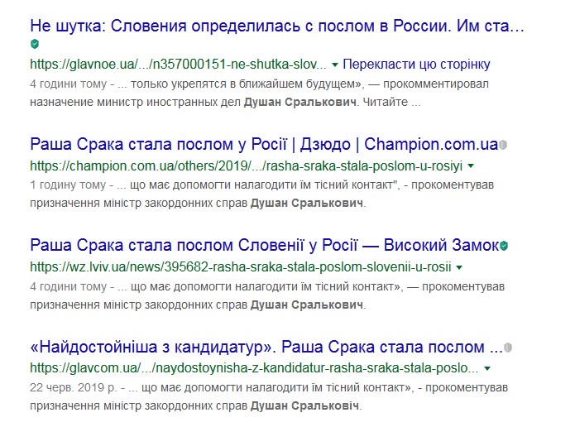Expand the arrow next to the wz.lviv.ua URL
This screenshot has width=575, height=427.
[x=458, y=268]
